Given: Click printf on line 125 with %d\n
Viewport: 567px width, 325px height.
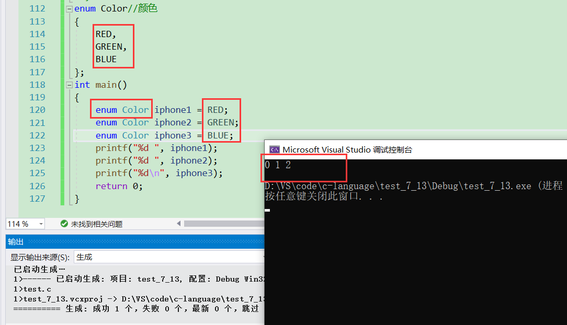Looking at the screenshot, I should (111, 173).
